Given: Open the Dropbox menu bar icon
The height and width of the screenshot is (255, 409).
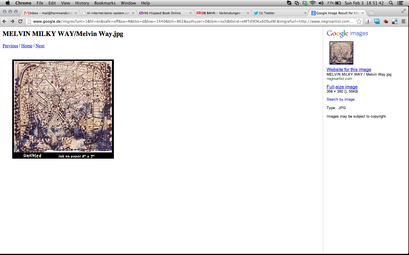Looking at the screenshot, I should click(x=305, y=3).
